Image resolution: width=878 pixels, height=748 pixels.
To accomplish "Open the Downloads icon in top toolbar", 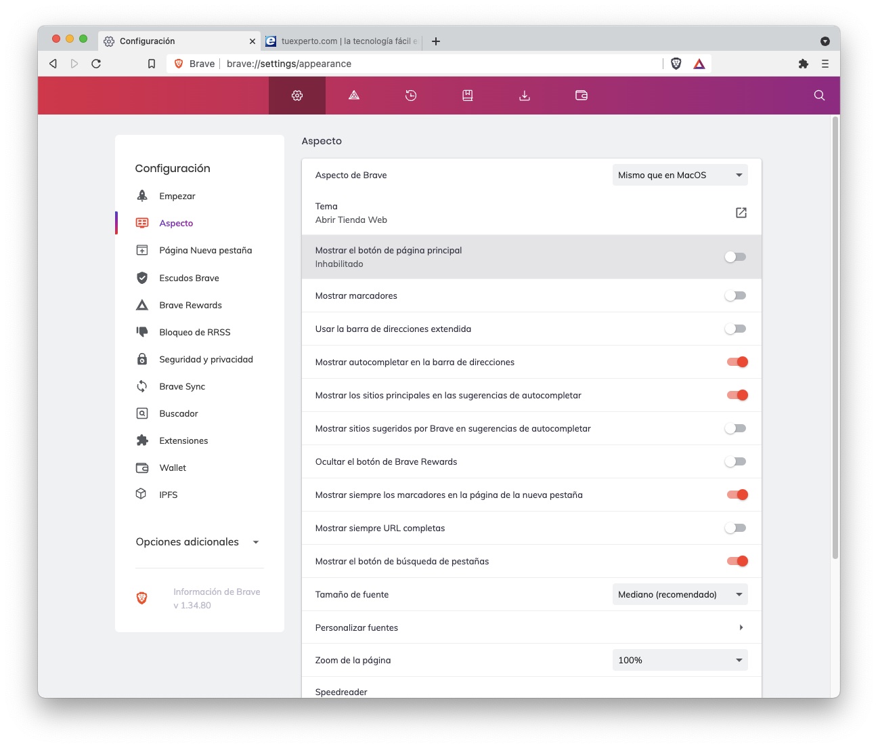I will point(525,96).
